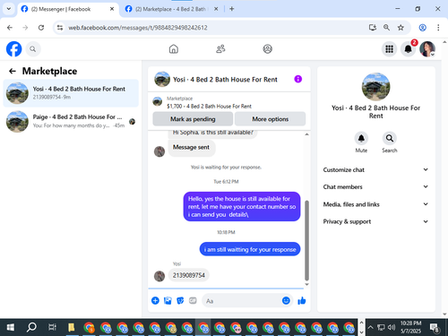448x336 pixels.
Task: Close the Marketplace browser tab
Action: coord(216,9)
